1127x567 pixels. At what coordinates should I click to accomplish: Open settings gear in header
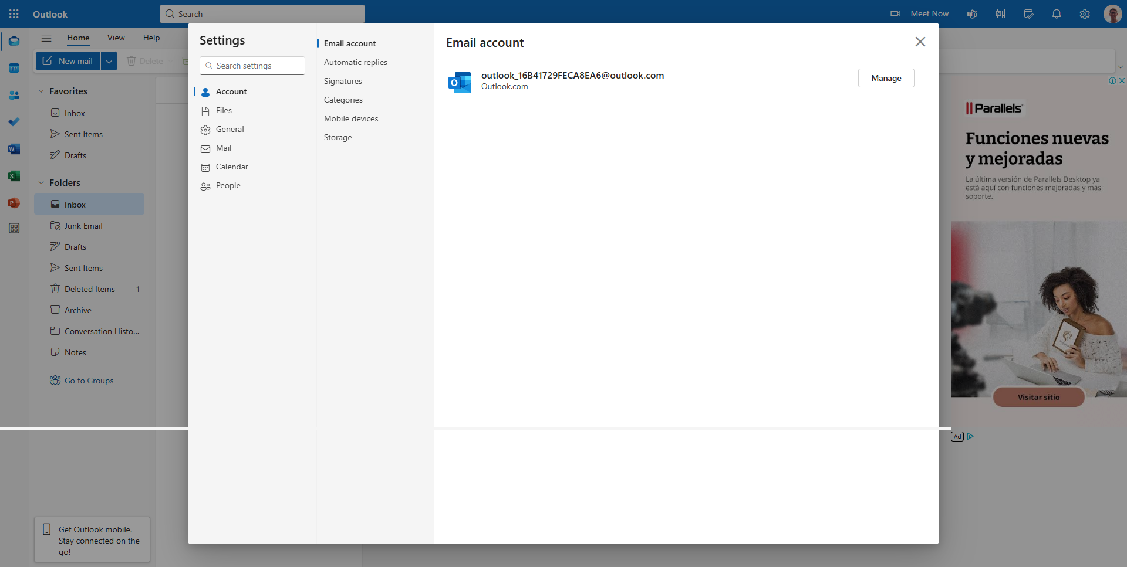(x=1085, y=14)
